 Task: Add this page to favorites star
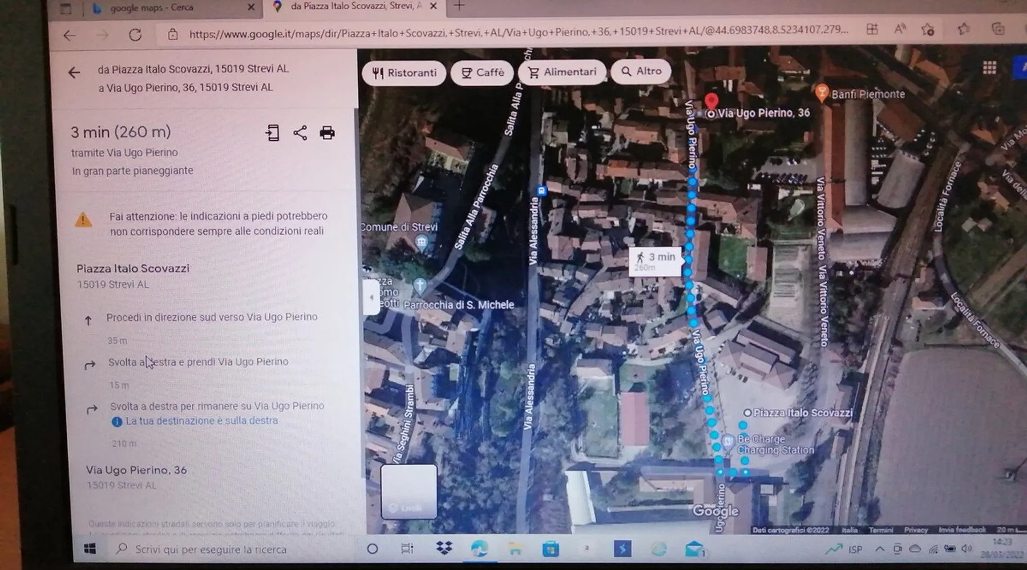(928, 29)
